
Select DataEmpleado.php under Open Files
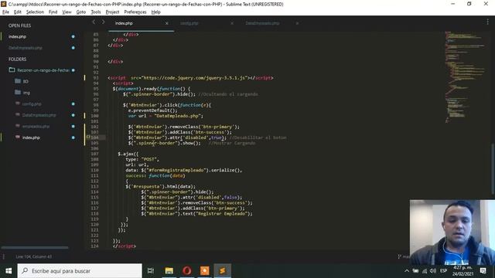(26, 48)
